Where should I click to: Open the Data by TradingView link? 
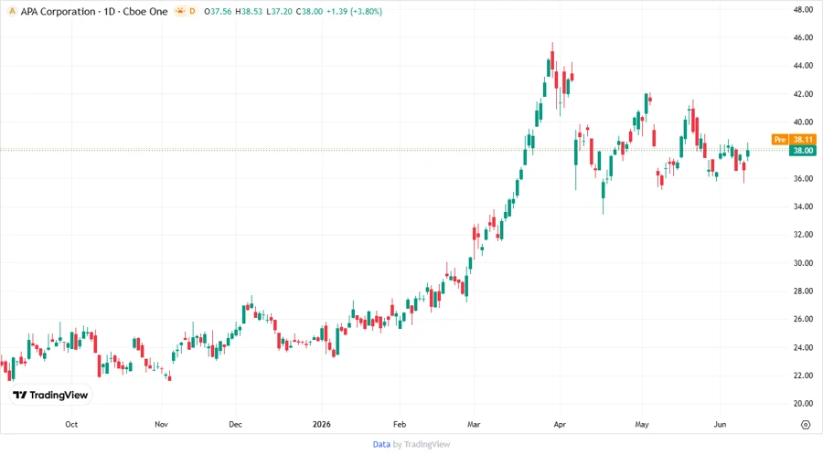tap(411, 444)
